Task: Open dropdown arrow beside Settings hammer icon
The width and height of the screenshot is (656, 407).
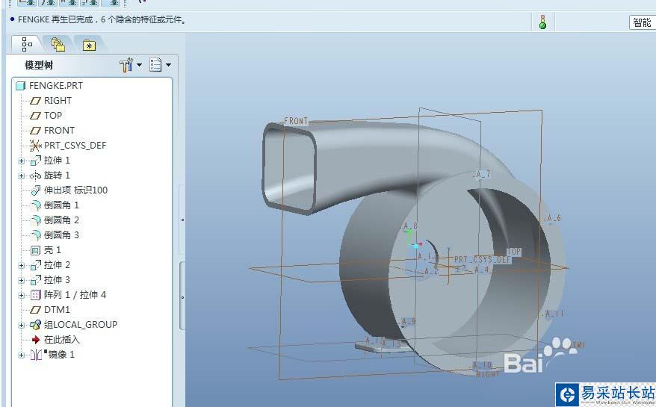Action: point(139,65)
